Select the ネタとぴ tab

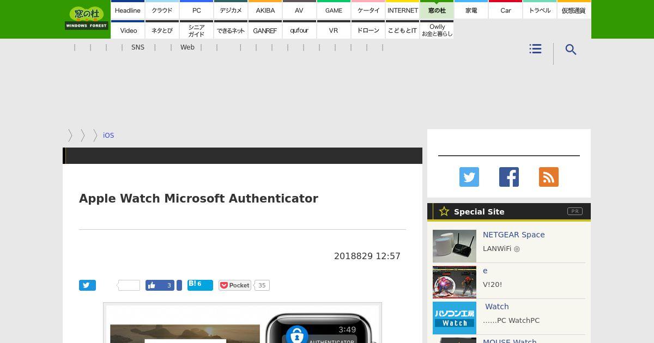[x=162, y=30]
